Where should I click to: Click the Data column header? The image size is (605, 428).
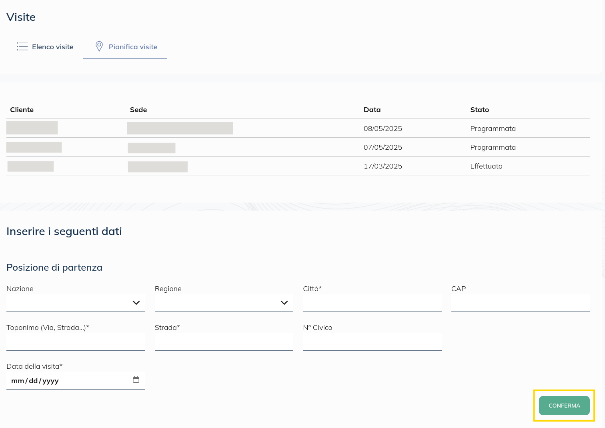372,110
